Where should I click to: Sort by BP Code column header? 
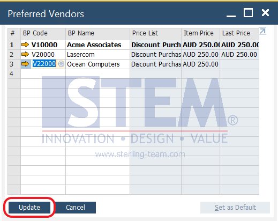[43, 33]
